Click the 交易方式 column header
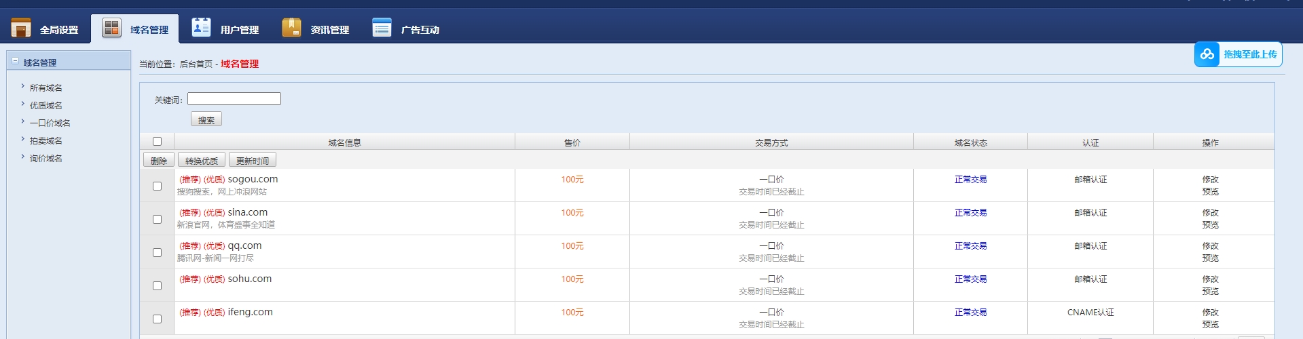This screenshot has width=1303, height=339. tap(771, 142)
